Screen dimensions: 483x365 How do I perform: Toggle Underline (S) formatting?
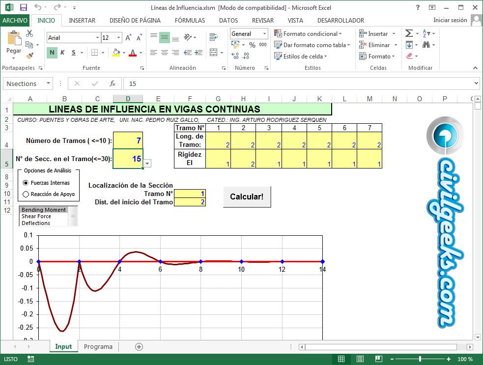pos(74,53)
